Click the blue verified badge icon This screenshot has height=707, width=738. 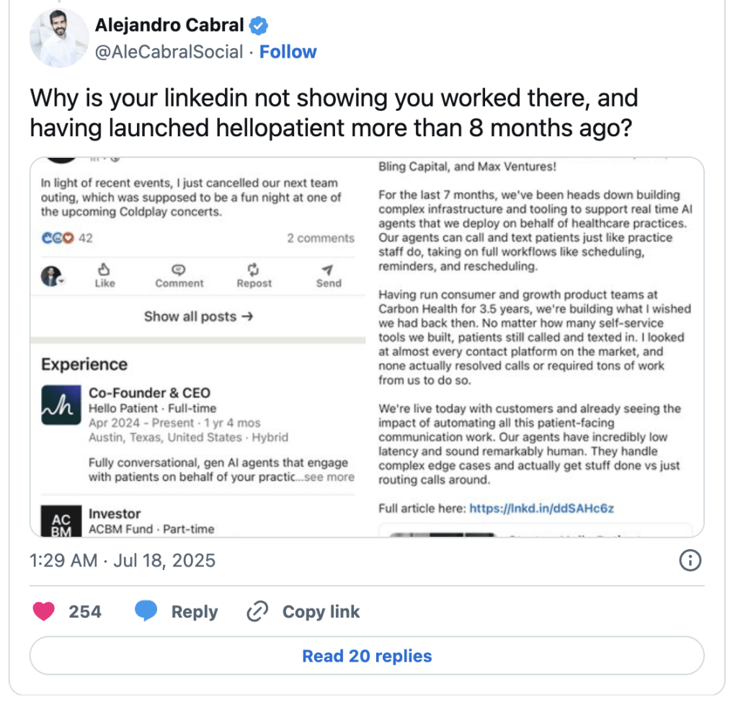click(259, 25)
